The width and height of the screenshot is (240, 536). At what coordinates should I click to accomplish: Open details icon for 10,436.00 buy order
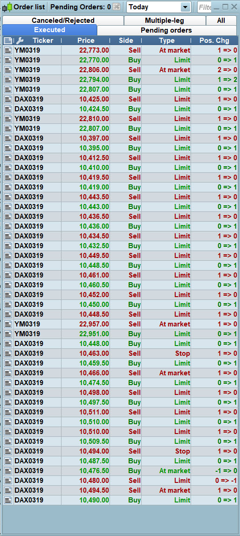[8, 226]
